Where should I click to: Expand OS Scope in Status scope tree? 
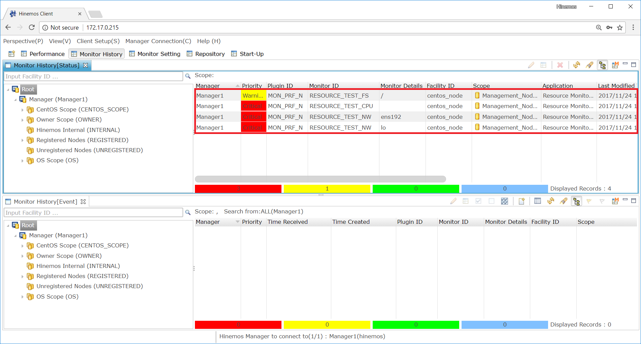click(23, 161)
